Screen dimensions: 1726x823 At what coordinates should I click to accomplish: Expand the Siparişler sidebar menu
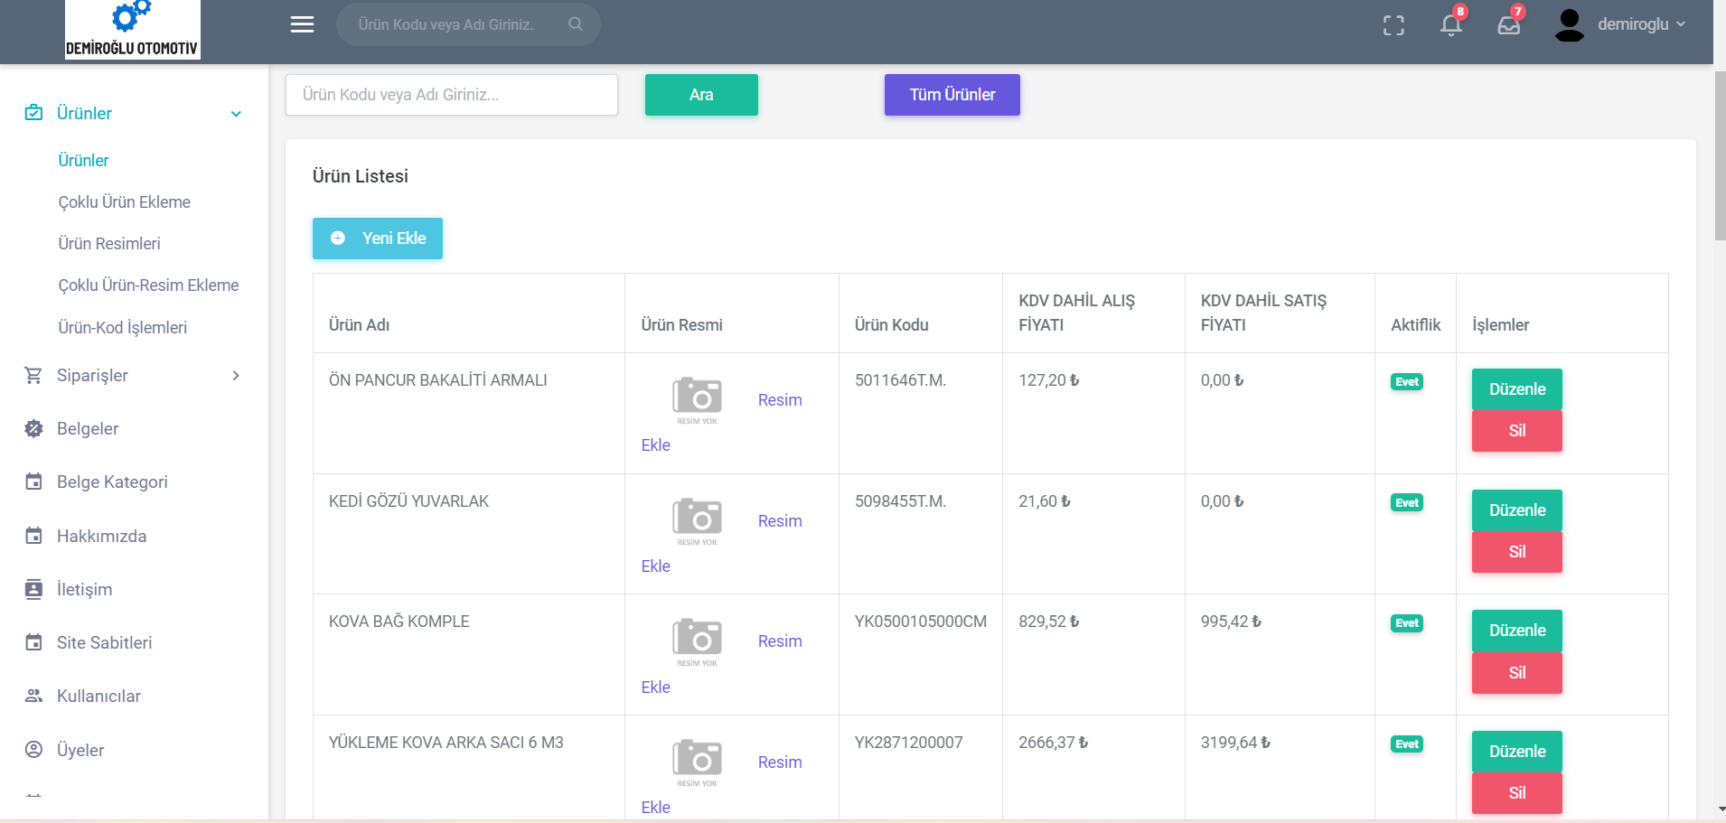click(x=236, y=376)
